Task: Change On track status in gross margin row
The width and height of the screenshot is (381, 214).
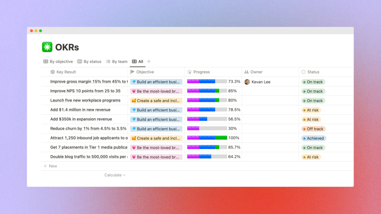Action: 313,82
